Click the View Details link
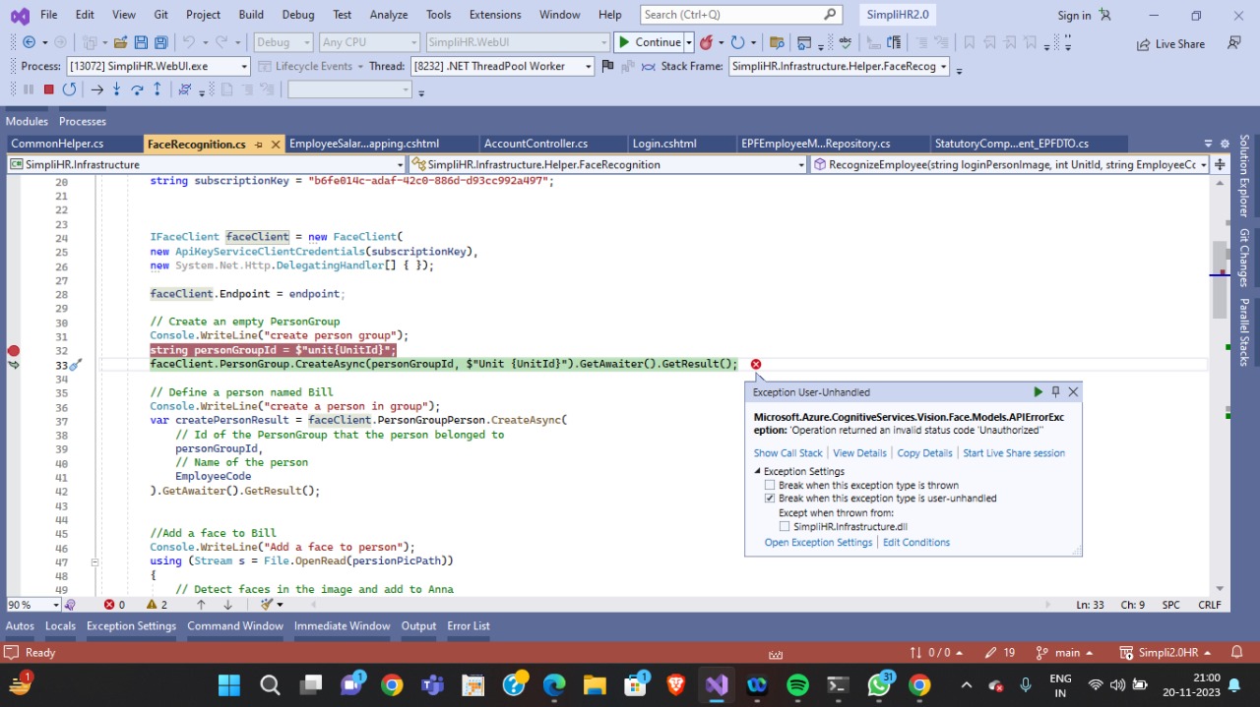This screenshot has height=707, width=1260. 859,453
